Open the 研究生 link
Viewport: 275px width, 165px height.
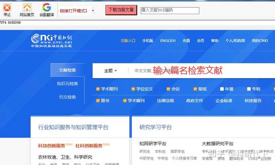click(x=145, y=151)
